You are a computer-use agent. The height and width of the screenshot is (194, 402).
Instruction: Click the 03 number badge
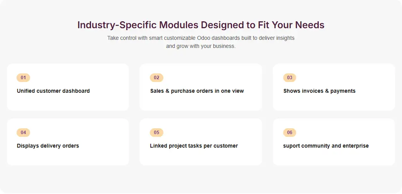tap(290, 78)
